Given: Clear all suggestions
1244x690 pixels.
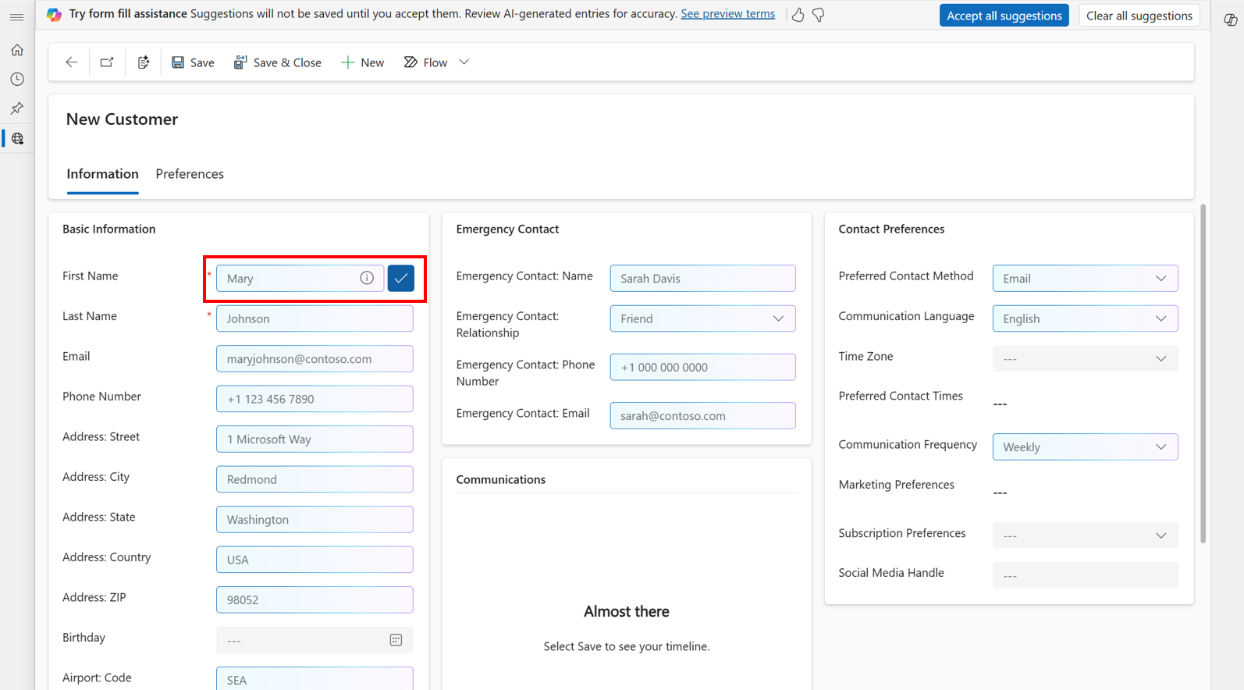Looking at the screenshot, I should coord(1139,16).
